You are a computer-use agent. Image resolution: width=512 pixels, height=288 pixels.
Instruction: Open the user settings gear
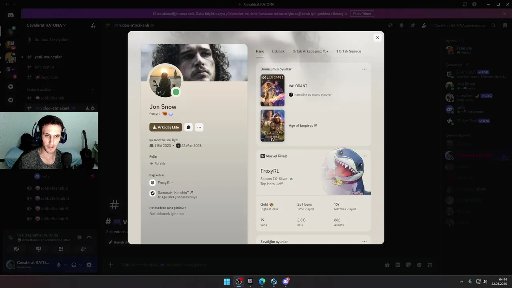(x=89, y=265)
